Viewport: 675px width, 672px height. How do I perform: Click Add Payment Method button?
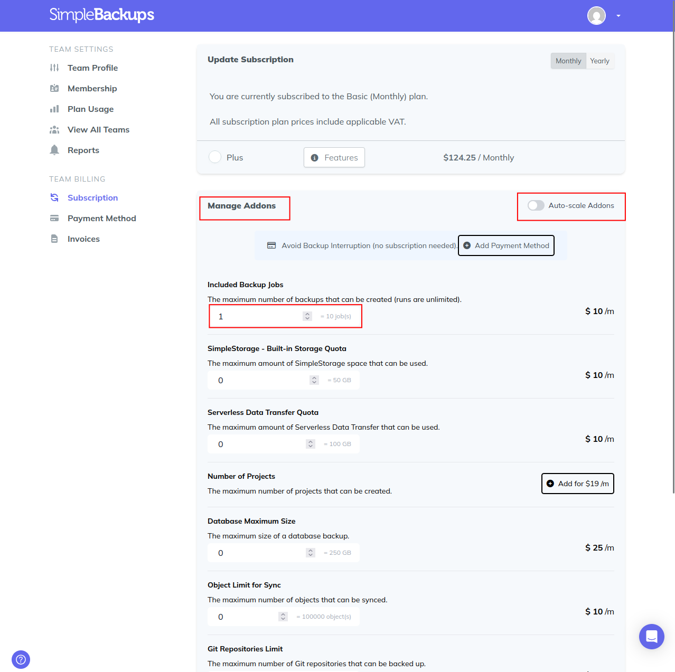(x=506, y=245)
